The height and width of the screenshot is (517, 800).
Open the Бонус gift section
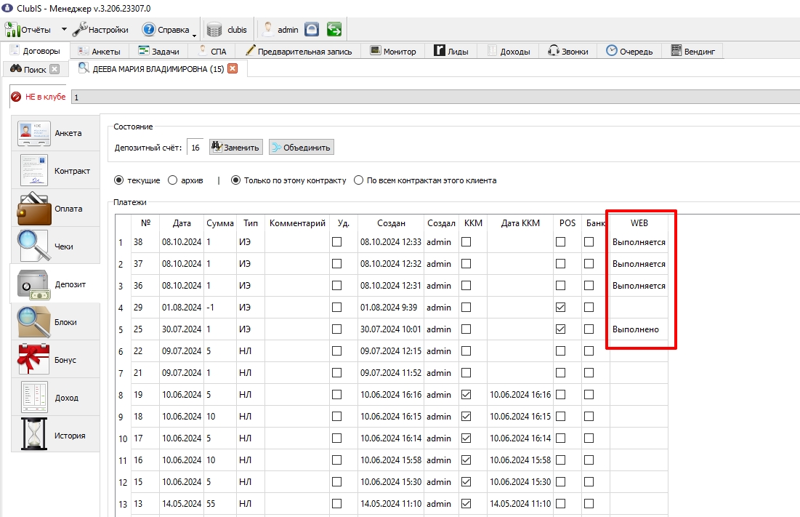[x=55, y=359]
